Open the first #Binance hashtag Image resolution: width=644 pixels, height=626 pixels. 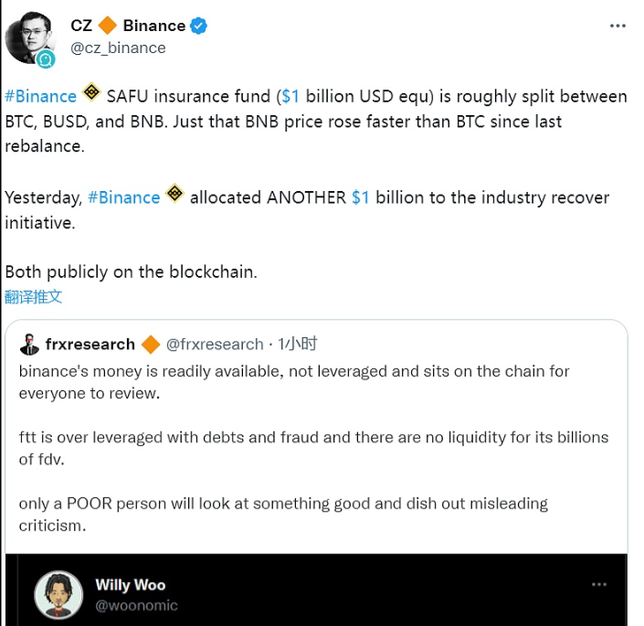point(40,96)
